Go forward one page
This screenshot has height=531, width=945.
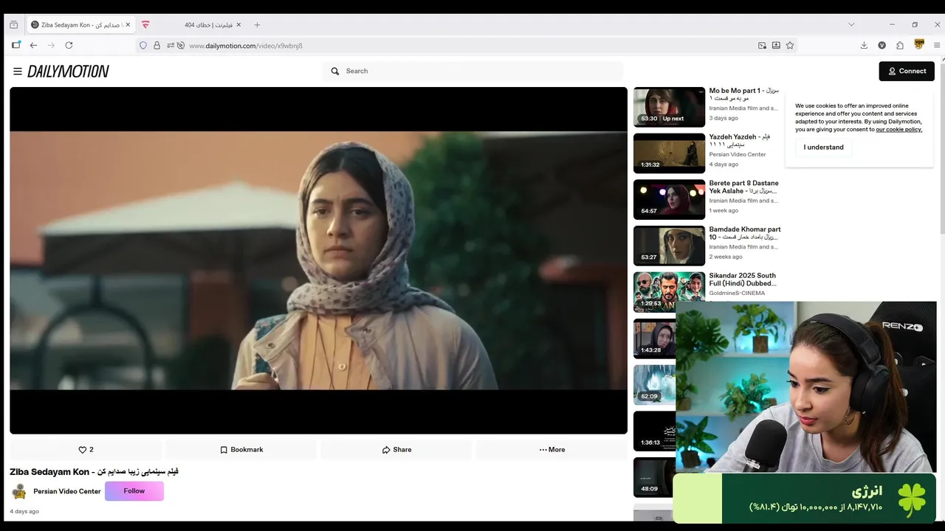pyautogui.click(x=51, y=46)
